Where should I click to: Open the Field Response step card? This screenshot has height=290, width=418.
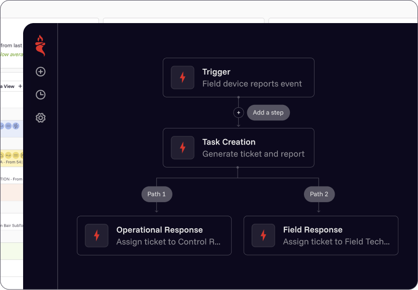point(321,235)
